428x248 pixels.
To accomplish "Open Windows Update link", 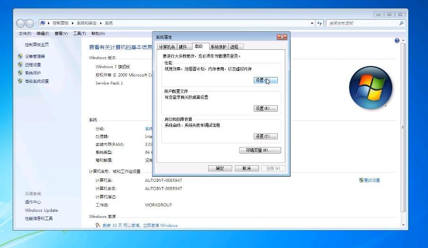I will [41, 210].
